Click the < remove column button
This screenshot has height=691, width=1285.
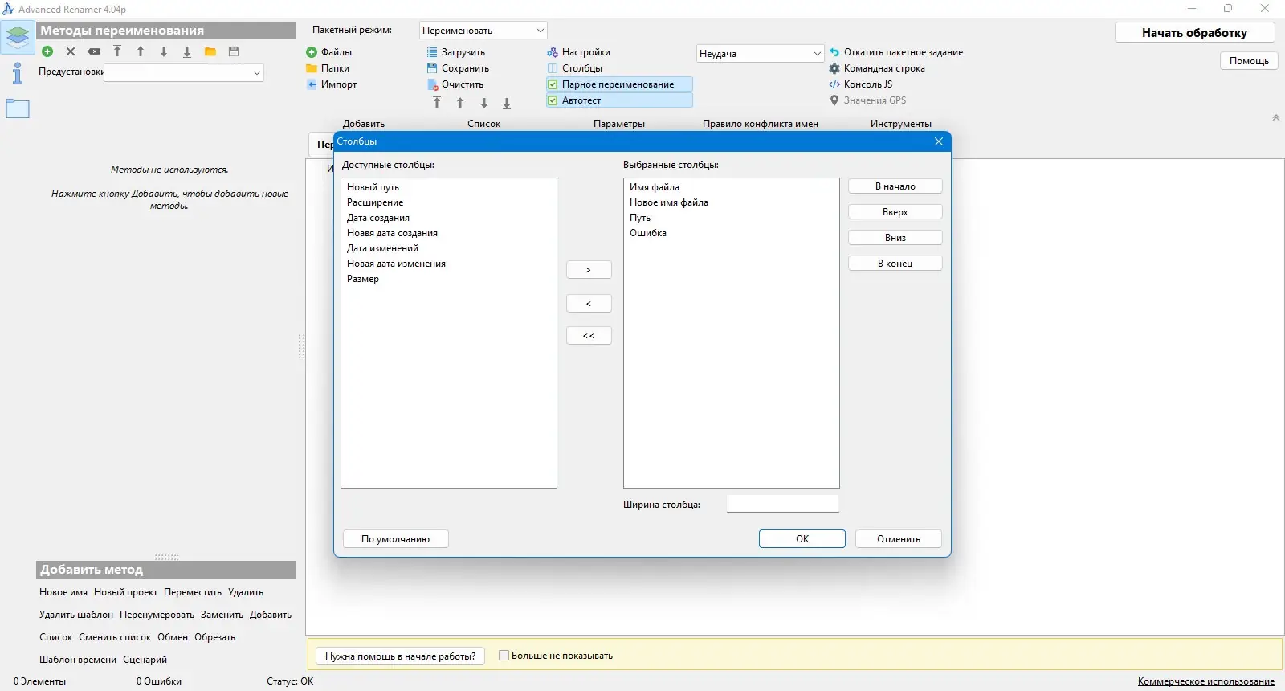click(x=589, y=304)
